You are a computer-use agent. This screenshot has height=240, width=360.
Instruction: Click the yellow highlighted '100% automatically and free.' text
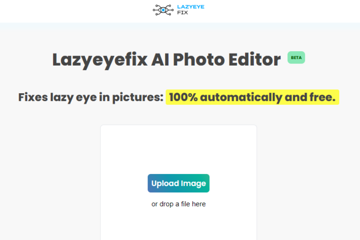pos(252,97)
